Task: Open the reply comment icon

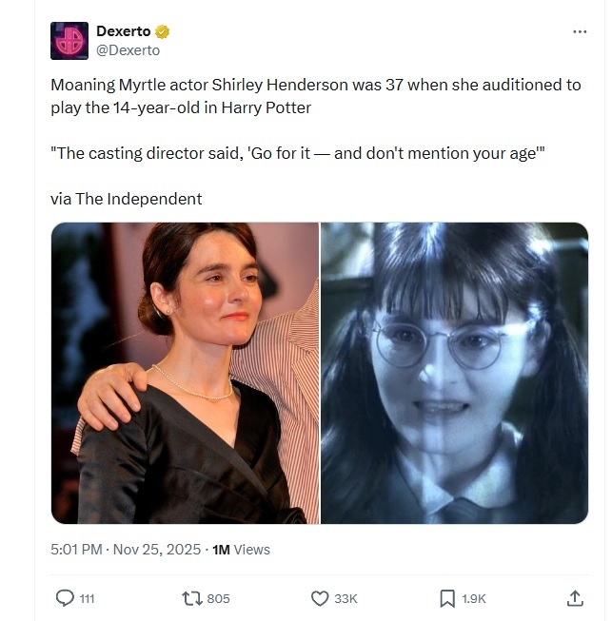Action: point(65,598)
